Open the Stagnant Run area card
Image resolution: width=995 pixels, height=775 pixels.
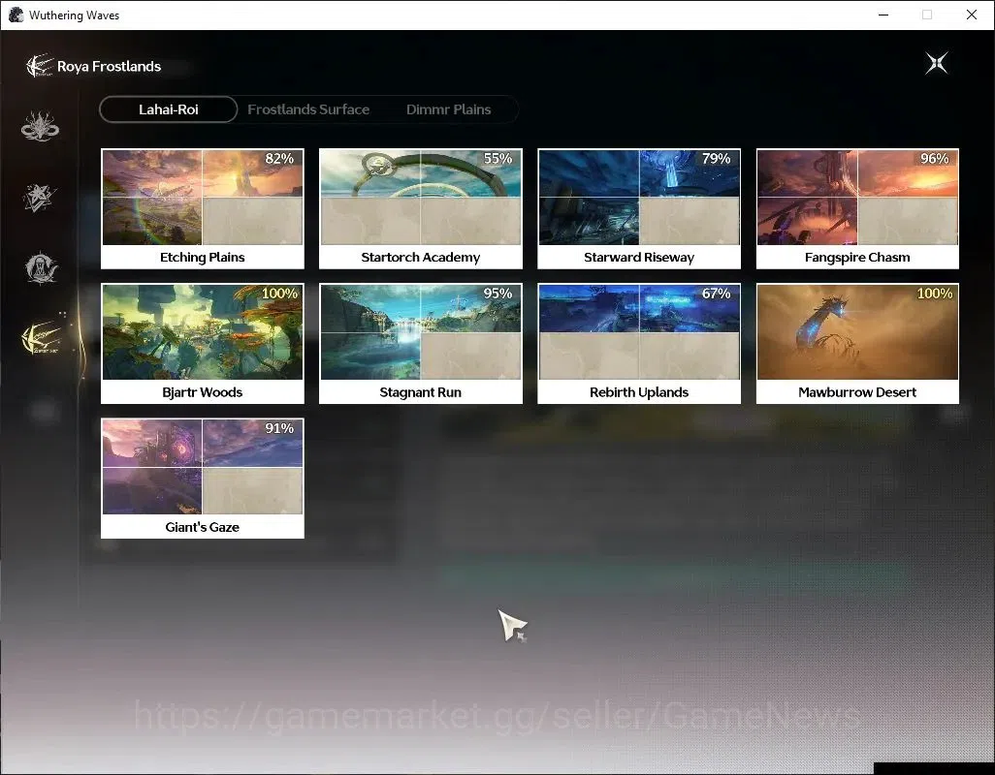point(421,344)
